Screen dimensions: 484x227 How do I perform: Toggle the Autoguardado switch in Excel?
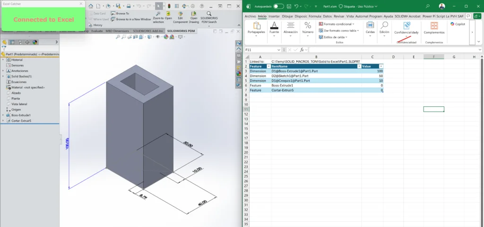(x=278, y=6)
